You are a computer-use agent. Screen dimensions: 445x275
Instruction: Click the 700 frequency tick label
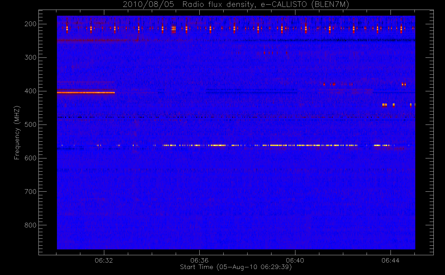coord(31,192)
